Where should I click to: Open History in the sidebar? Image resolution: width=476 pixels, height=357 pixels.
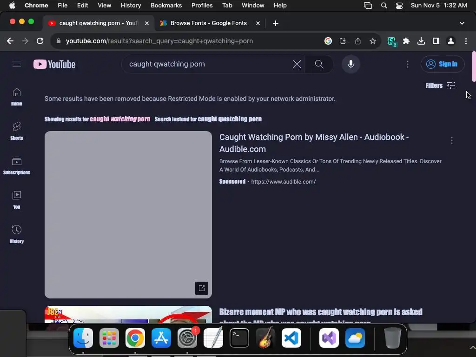click(x=17, y=234)
